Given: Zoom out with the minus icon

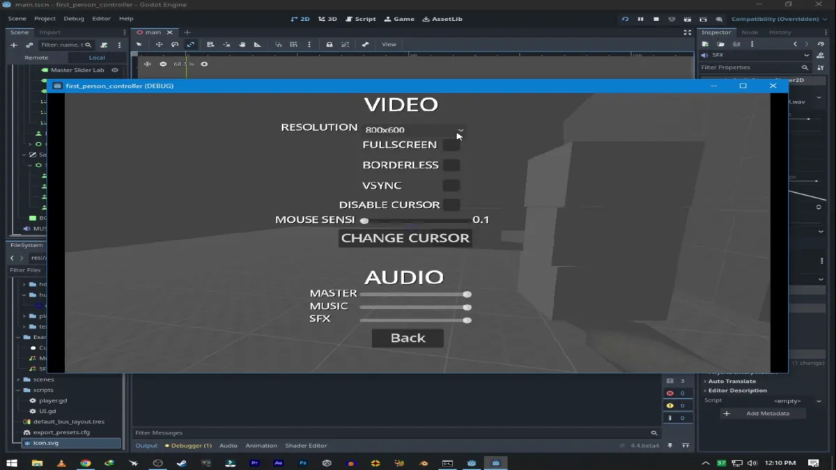Looking at the screenshot, I should [163, 64].
